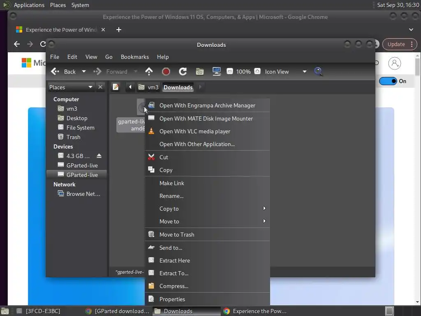Choose Open With Other Application
The image size is (421, 316).
pos(207,144)
